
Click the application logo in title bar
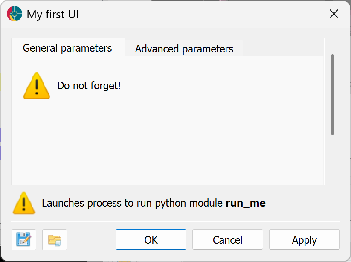[x=15, y=14]
